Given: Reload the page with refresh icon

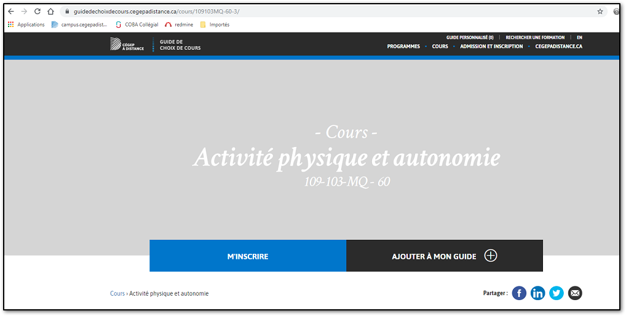Looking at the screenshot, I should click(38, 11).
